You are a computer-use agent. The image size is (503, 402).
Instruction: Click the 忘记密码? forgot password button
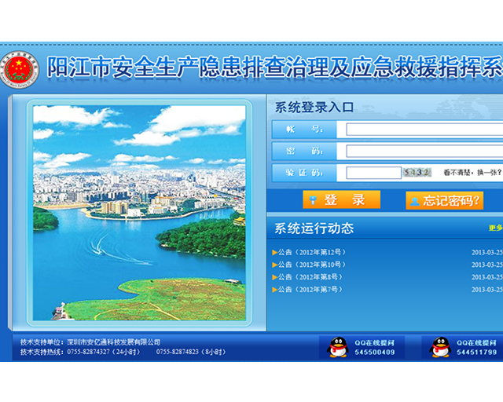(444, 200)
